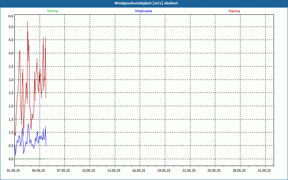Screen dimensions: 288x180
Task: Click the chart title Windgeschwindigkeit [m/s] skaliert
Action: (146, 3)
